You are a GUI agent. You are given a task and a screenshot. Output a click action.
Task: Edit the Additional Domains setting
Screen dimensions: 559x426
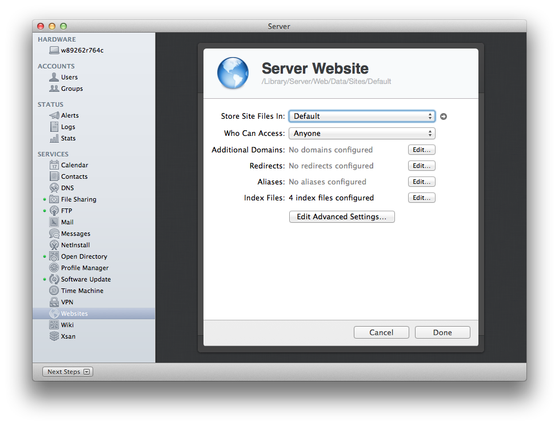421,150
